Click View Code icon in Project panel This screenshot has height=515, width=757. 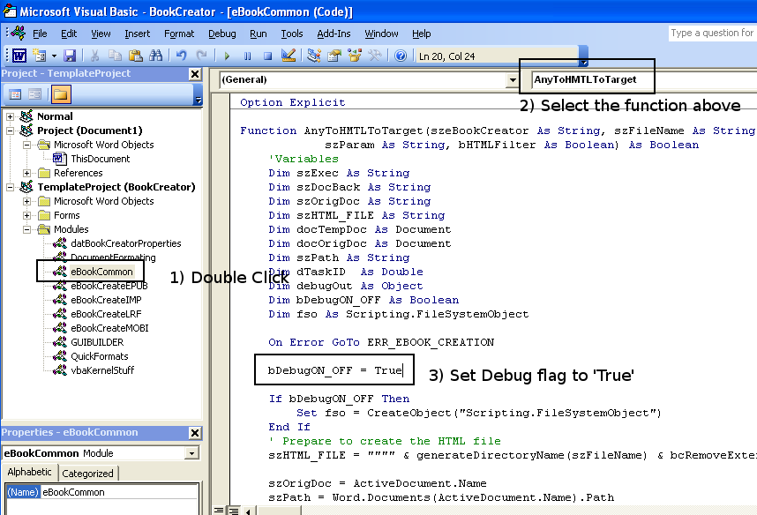(16, 94)
